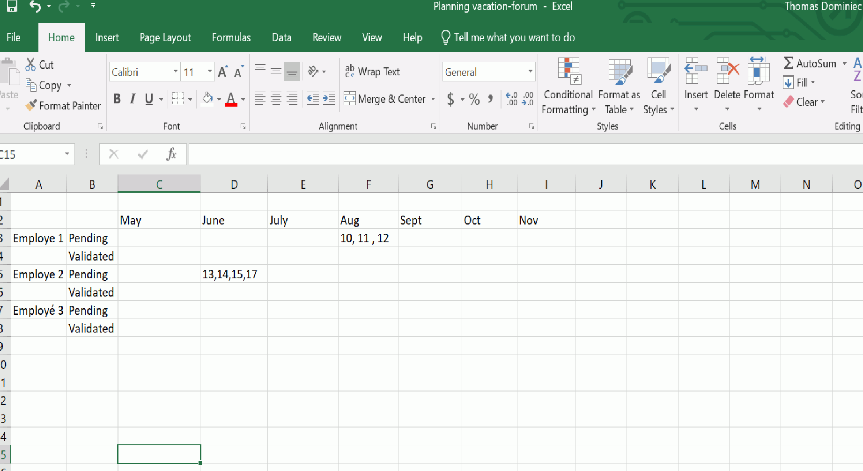Click the Insert Function fx icon

[x=171, y=154]
